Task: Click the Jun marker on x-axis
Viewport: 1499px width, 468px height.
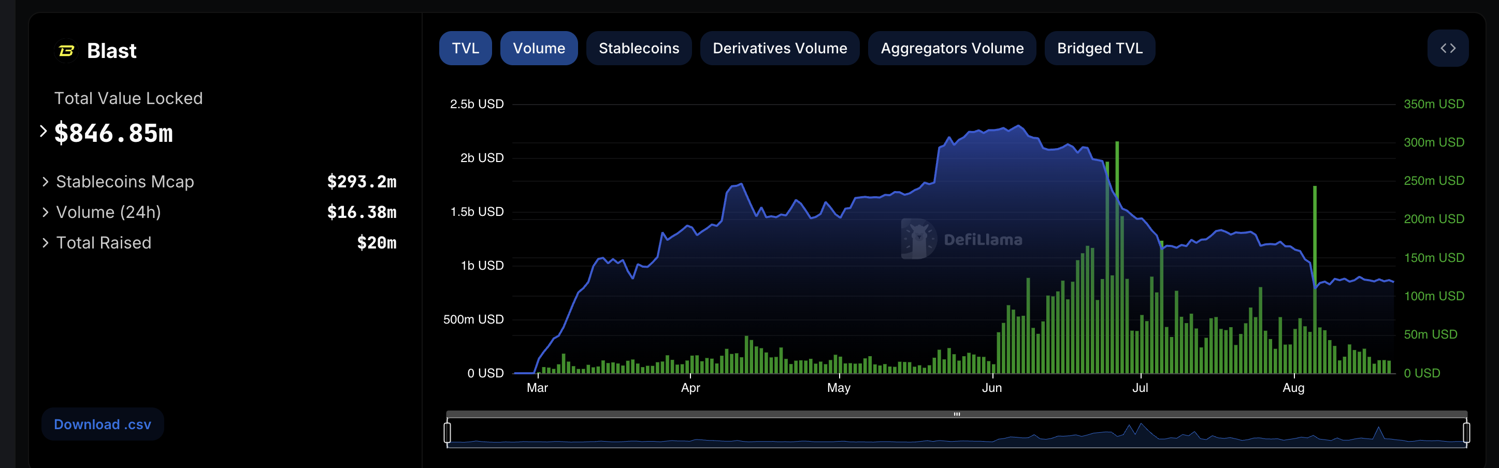Action: tap(991, 388)
